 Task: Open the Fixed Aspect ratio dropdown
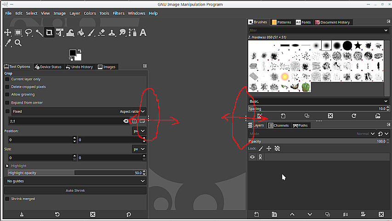[x=79, y=111]
